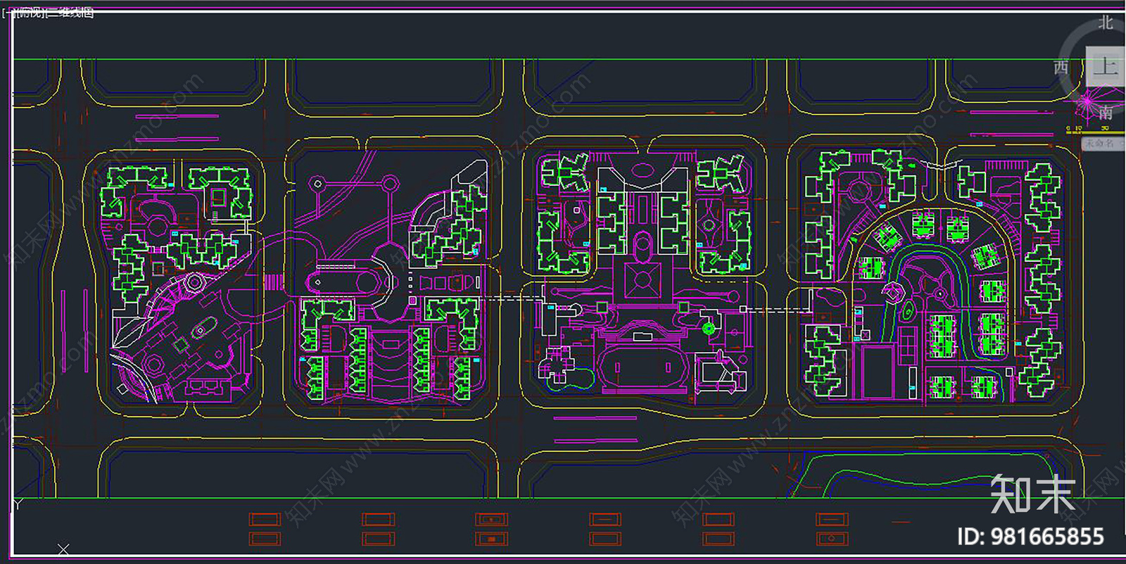Click the 南 (South) compass label on the ViewCube
This screenshot has height=564, width=1126.
tap(1106, 113)
